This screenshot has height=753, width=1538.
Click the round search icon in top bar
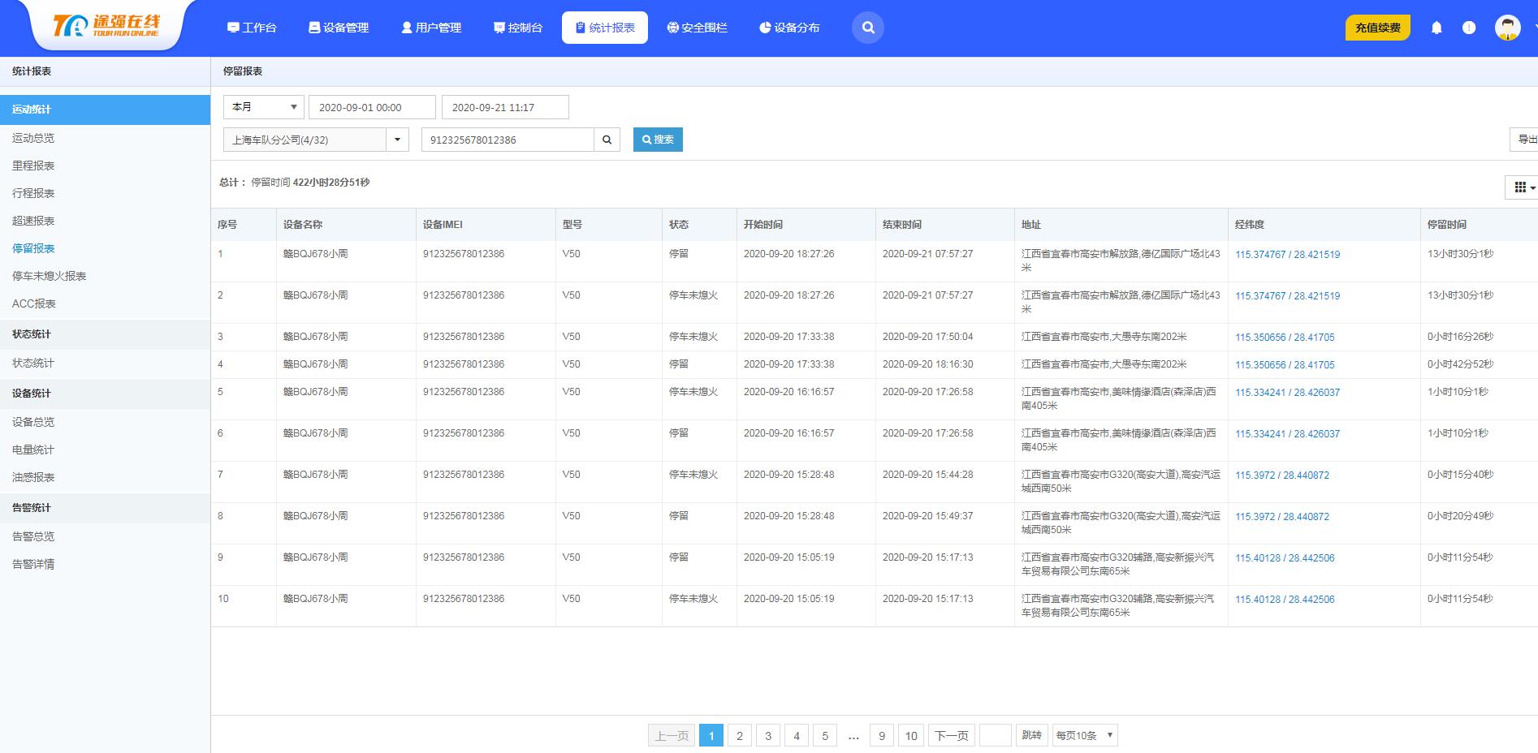coord(867,28)
